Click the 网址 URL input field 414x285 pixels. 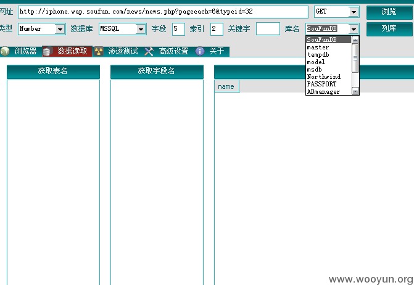tap(163, 12)
